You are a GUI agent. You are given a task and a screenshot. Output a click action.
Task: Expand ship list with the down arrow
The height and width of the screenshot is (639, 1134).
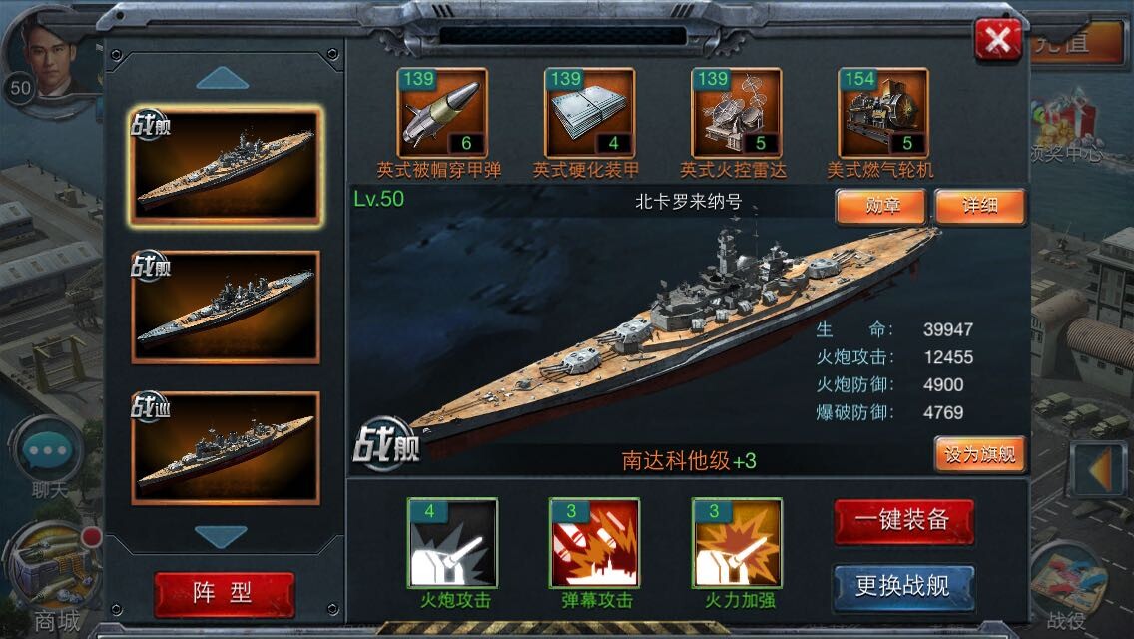pos(222,536)
